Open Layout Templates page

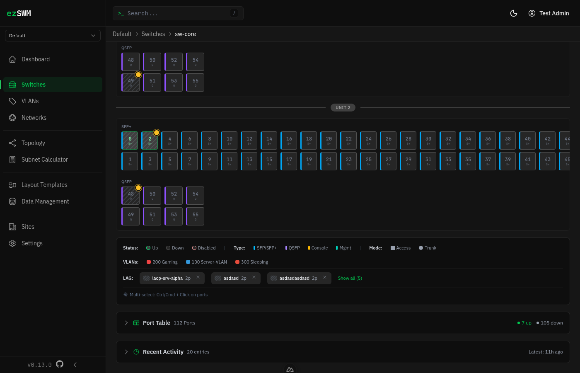point(53,185)
